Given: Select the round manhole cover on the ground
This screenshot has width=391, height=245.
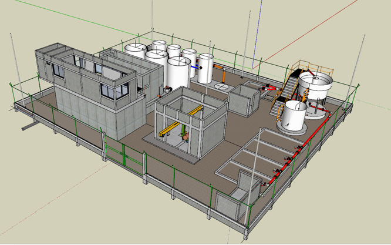Looking at the screenshot, I should pos(221,86).
